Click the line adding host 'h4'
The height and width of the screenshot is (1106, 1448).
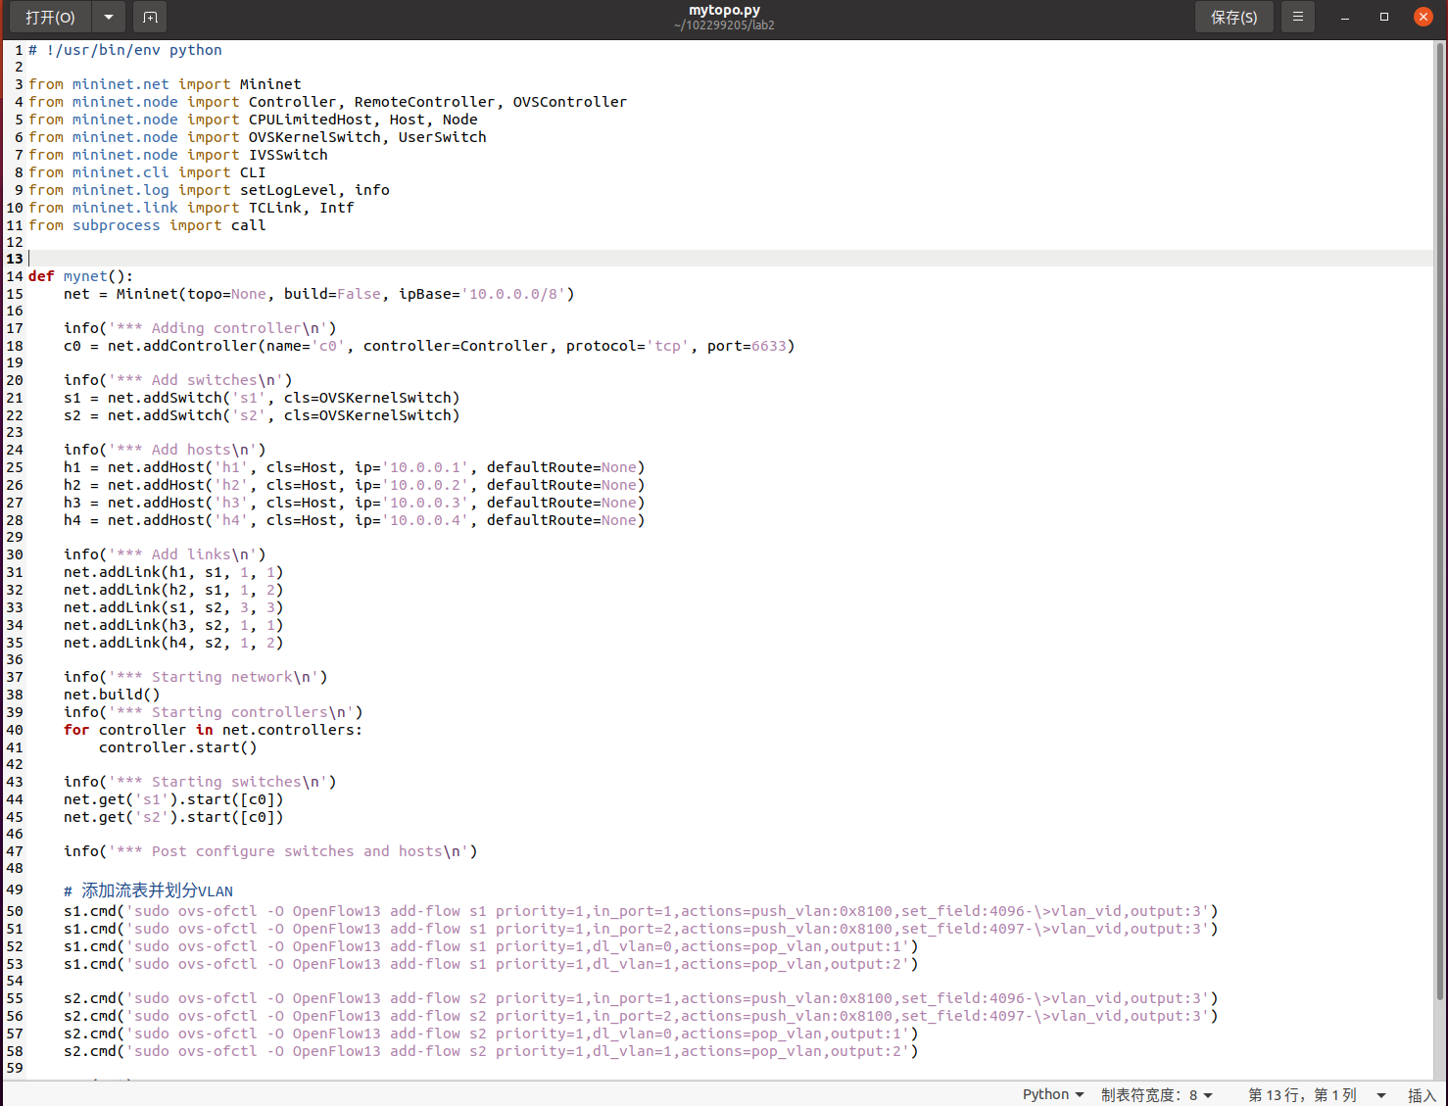pos(354,520)
